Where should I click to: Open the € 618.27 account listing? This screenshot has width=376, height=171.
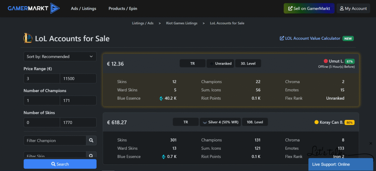(x=117, y=122)
